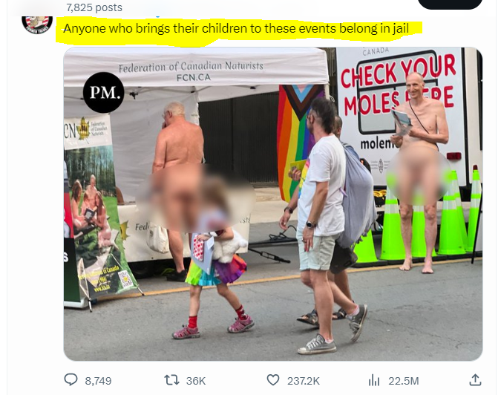This screenshot has height=395, width=501.
Task: Click the share upload arrow icon
Action: click(475, 380)
